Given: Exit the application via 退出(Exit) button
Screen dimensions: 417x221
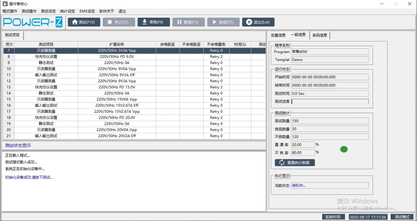Looking at the screenshot, I should pyautogui.click(x=258, y=22).
